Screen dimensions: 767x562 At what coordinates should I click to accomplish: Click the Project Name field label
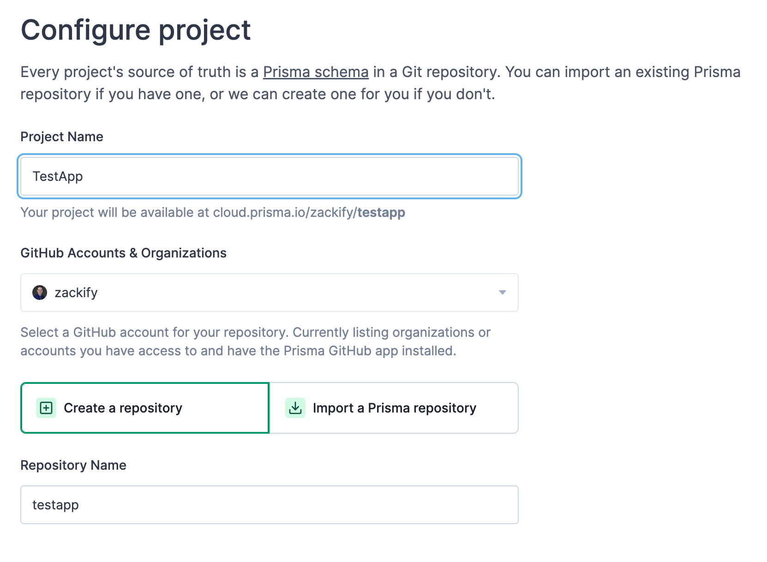(x=61, y=137)
